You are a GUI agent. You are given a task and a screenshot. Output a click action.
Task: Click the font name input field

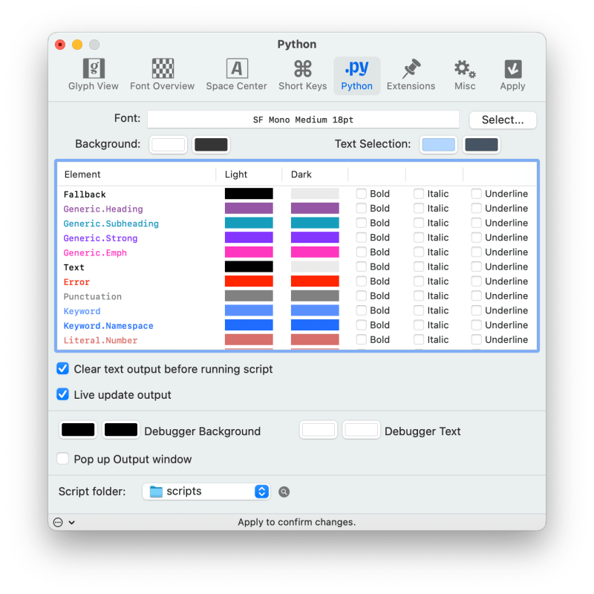pyautogui.click(x=303, y=119)
